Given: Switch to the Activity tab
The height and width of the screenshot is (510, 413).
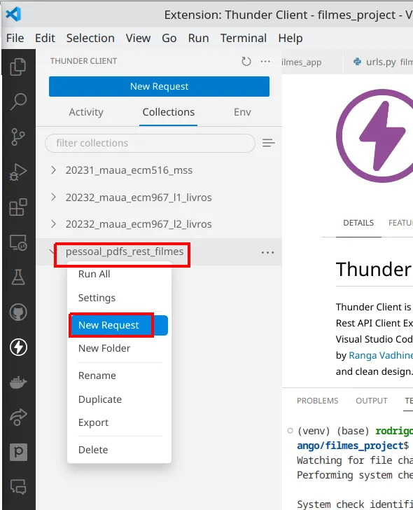Looking at the screenshot, I should pos(86,112).
